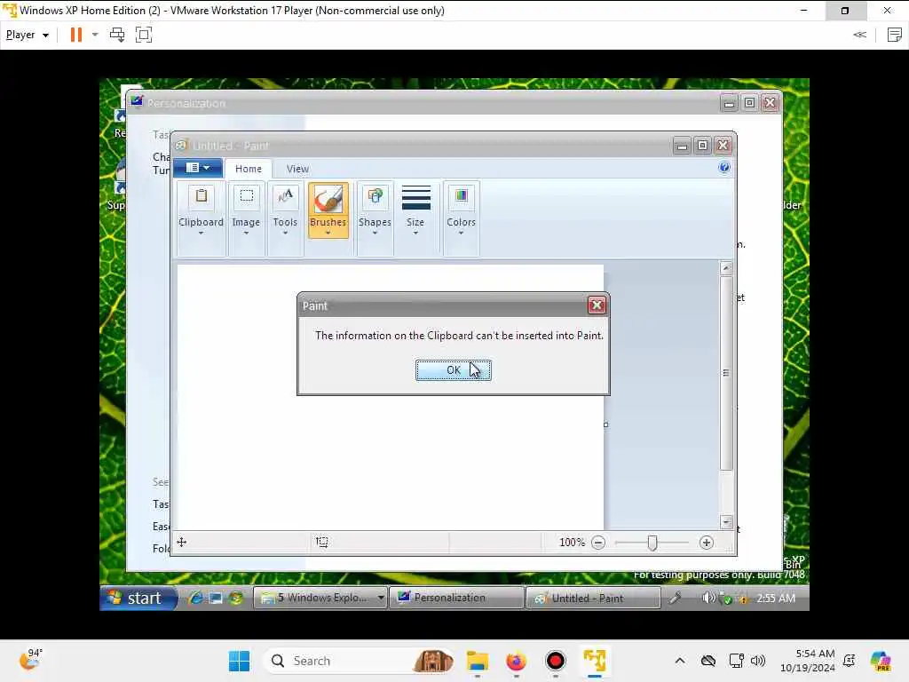The width and height of the screenshot is (909, 682).
Task: Click Show Desktop quick launch icon
Action: (x=216, y=598)
